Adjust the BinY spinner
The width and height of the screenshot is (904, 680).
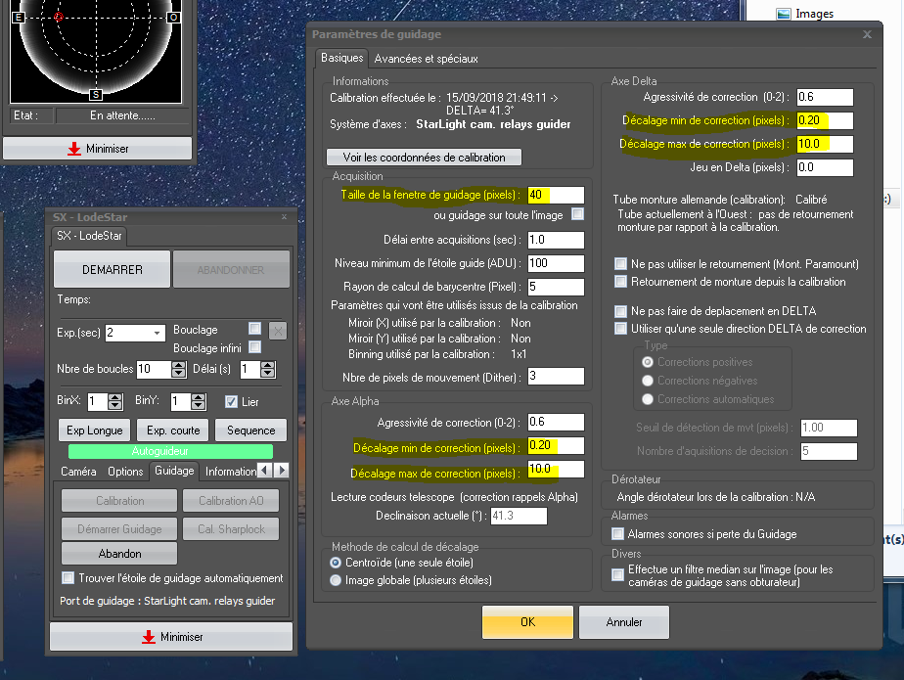point(199,401)
